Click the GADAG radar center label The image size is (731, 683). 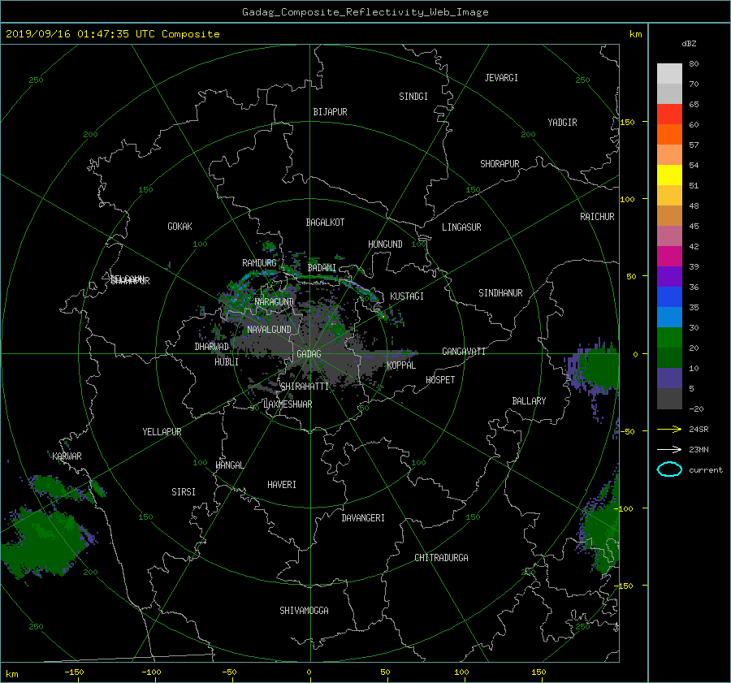click(309, 354)
